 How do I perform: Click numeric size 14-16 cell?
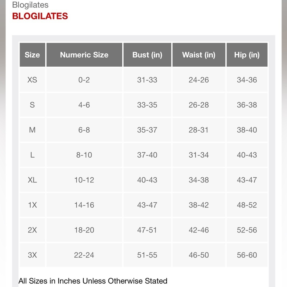pos(84,205)
